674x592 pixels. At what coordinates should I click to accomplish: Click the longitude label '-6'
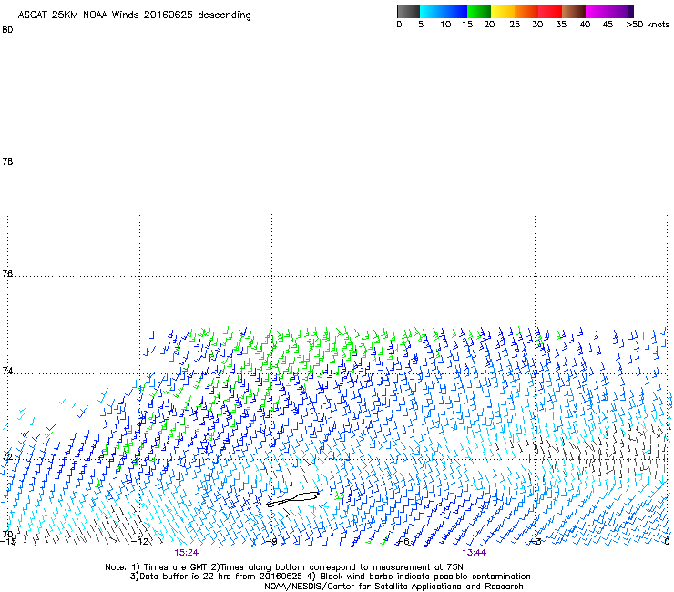tap(403, 541)
